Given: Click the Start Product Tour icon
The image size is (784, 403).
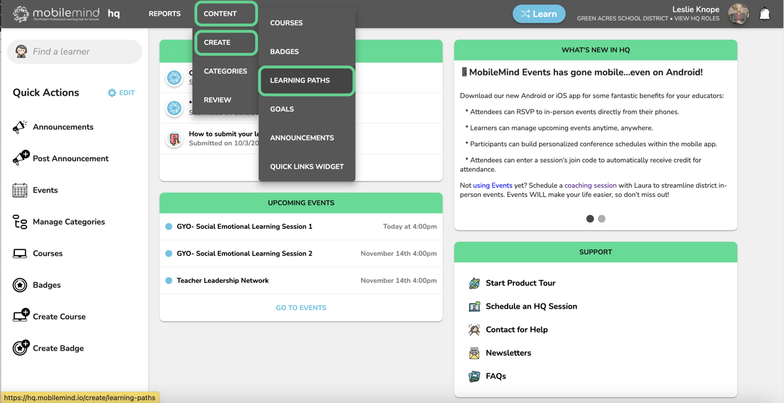Looking at the screenshot, I should pyautogui.click(x=474, y=283).
